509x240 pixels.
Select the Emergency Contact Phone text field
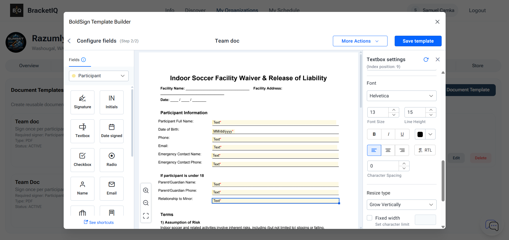click(x=275, y=164)
